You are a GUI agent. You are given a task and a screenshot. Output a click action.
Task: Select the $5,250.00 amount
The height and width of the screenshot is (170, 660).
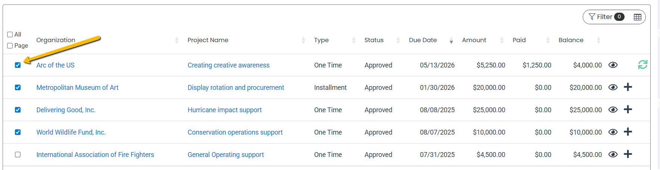491,65
